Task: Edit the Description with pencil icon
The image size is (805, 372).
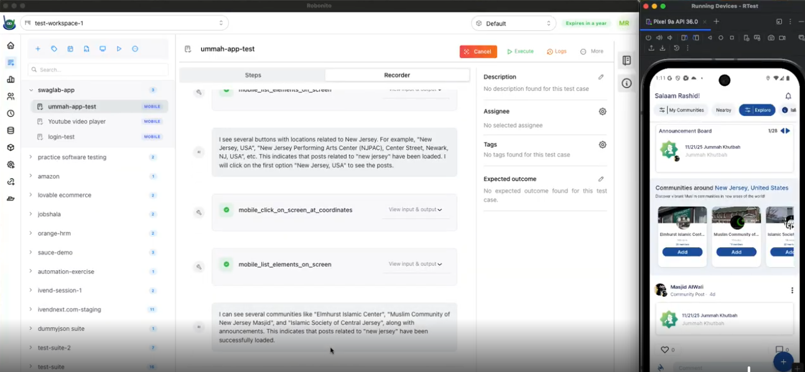Action: click(601, 77)
